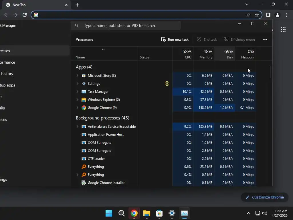Expand Windows Explorer (2) group
The width and height of the screenshot is (293, 220).
(77, 100)
